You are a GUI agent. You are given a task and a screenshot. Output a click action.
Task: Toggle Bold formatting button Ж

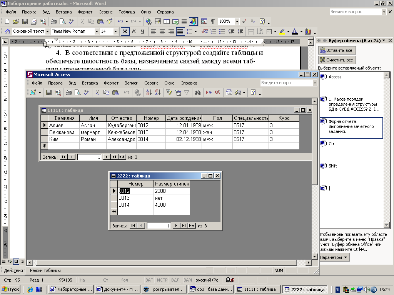click(125, 31)
